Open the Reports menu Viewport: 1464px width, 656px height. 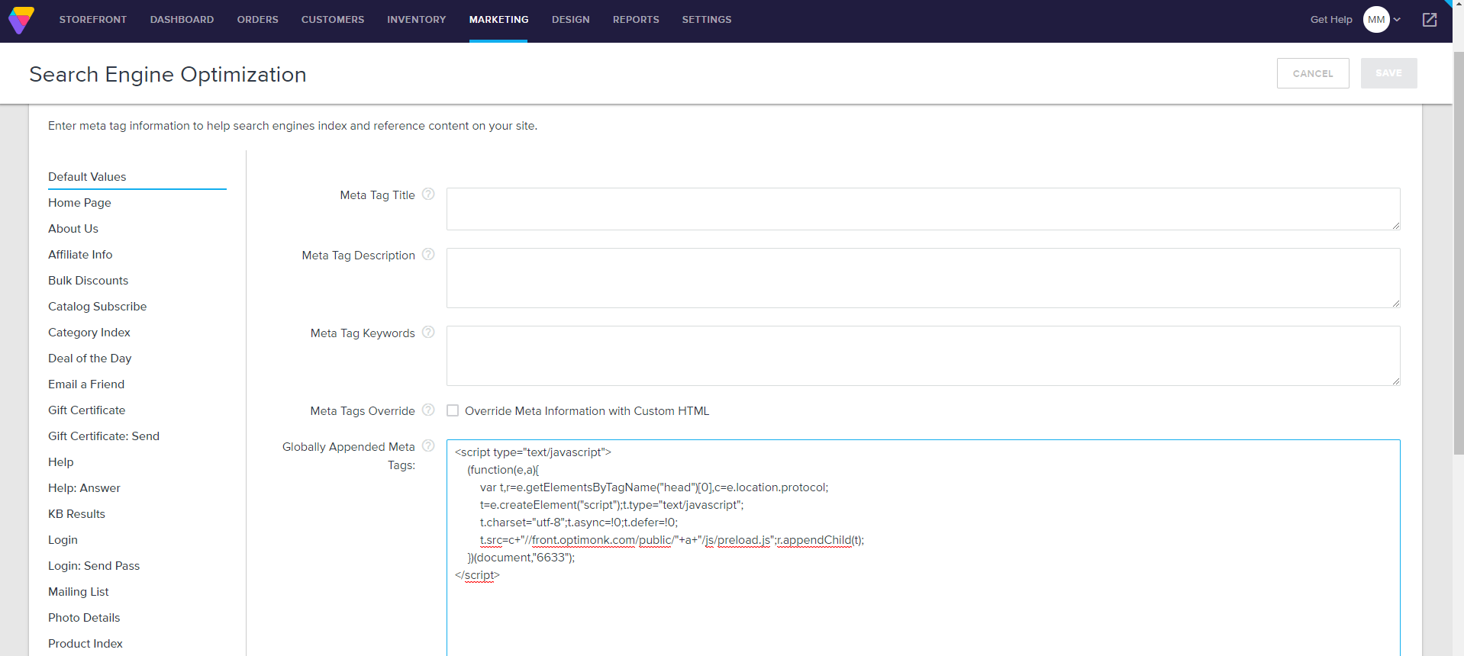pos(636,20)
